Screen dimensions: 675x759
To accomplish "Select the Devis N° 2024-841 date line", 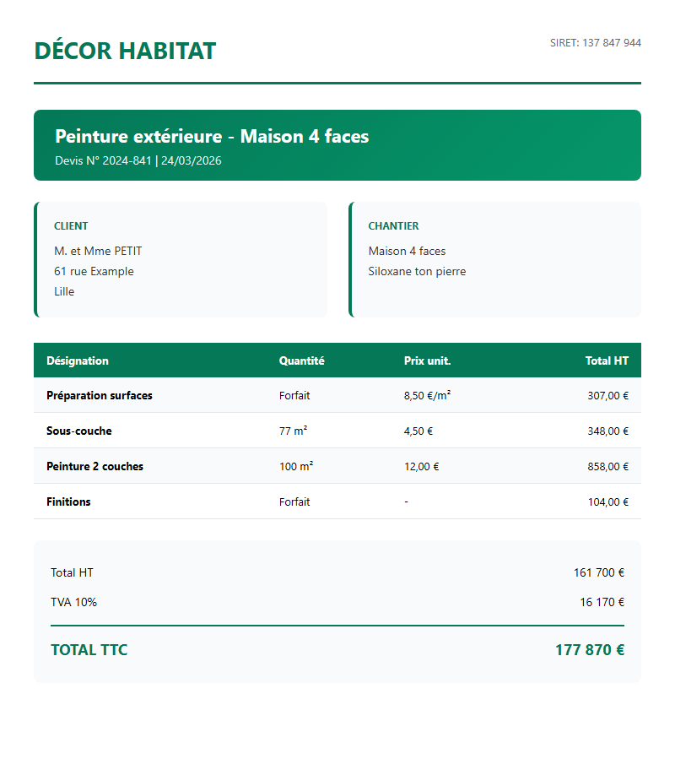I will click(138, 160).
